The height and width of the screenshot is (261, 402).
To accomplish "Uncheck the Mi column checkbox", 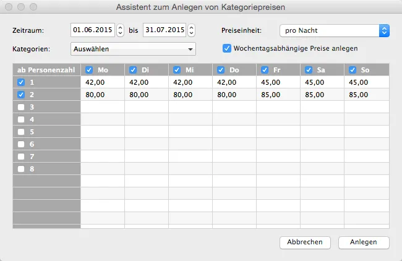I will click(177, 70).
